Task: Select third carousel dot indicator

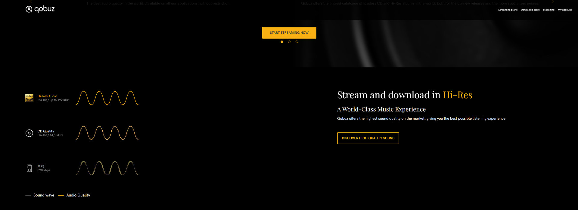Action: pyautogui.click(x=297, y=42)
